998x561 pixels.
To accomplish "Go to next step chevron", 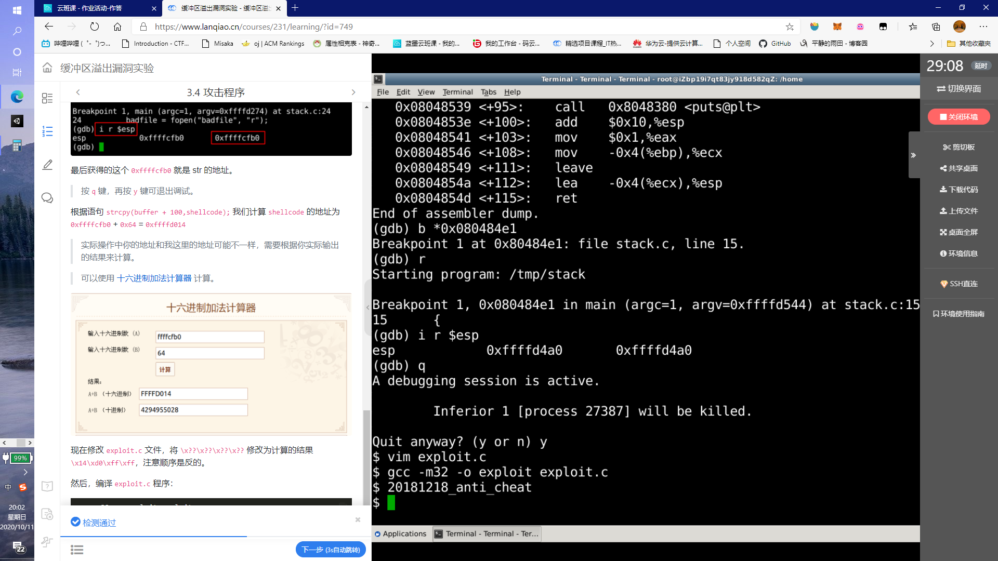I will [353, 92].
